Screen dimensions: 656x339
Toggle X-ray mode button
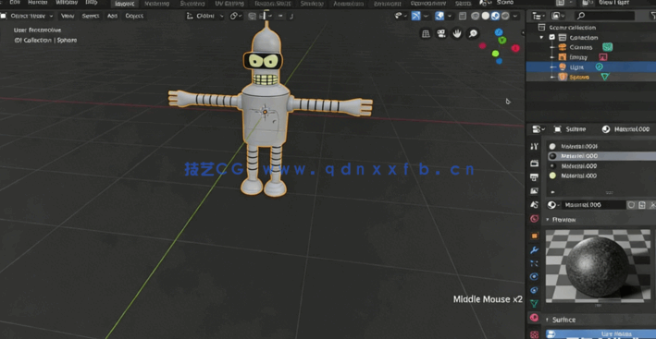[463, 16]
